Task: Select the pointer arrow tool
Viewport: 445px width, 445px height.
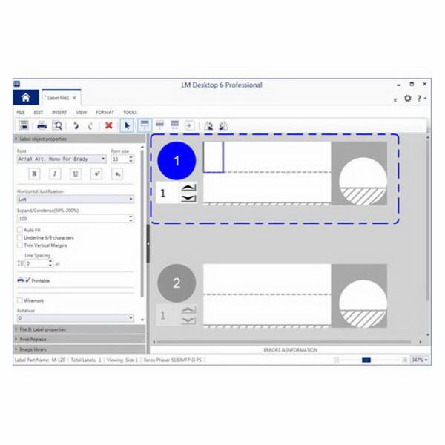Action: point(126,125)
